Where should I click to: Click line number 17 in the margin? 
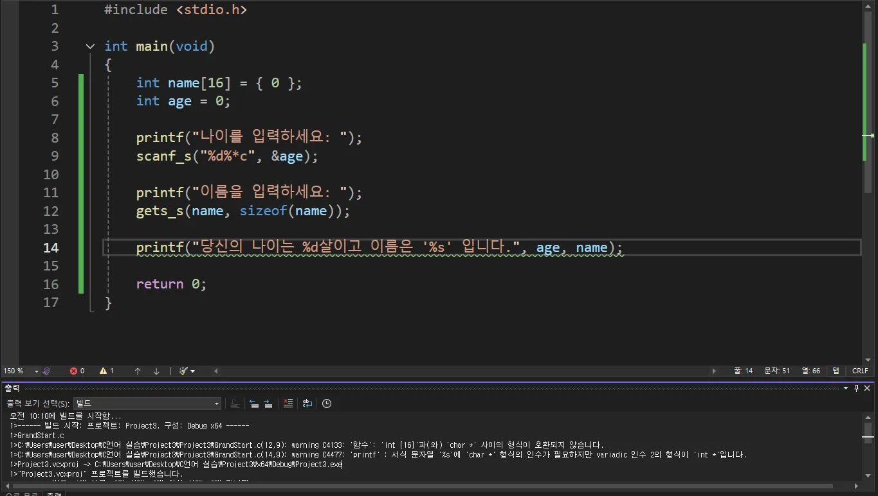51,303
